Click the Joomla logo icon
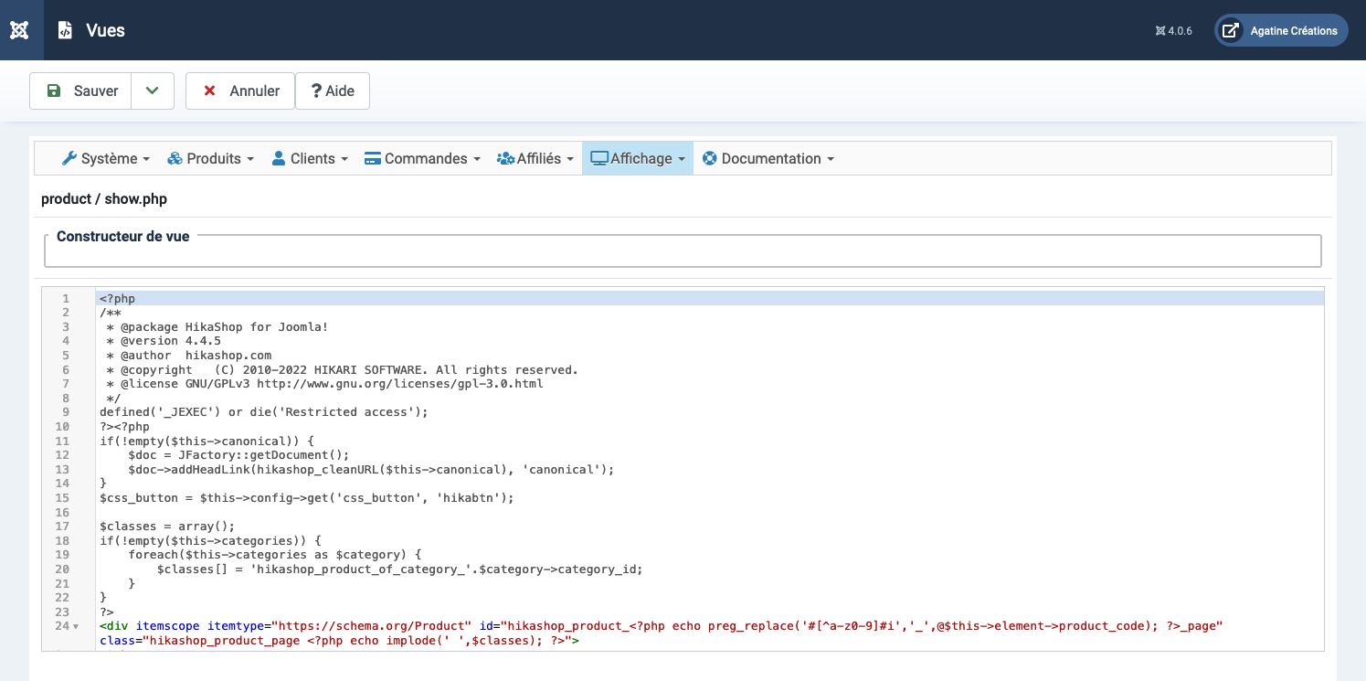 click(x=19, y=30)
